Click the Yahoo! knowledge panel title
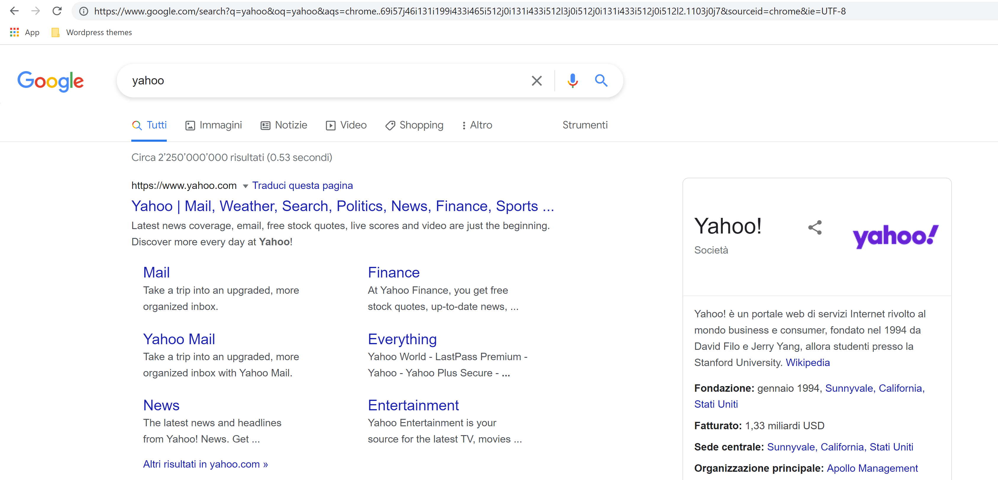This screenshot has width=998, height=480. (728, 226)
